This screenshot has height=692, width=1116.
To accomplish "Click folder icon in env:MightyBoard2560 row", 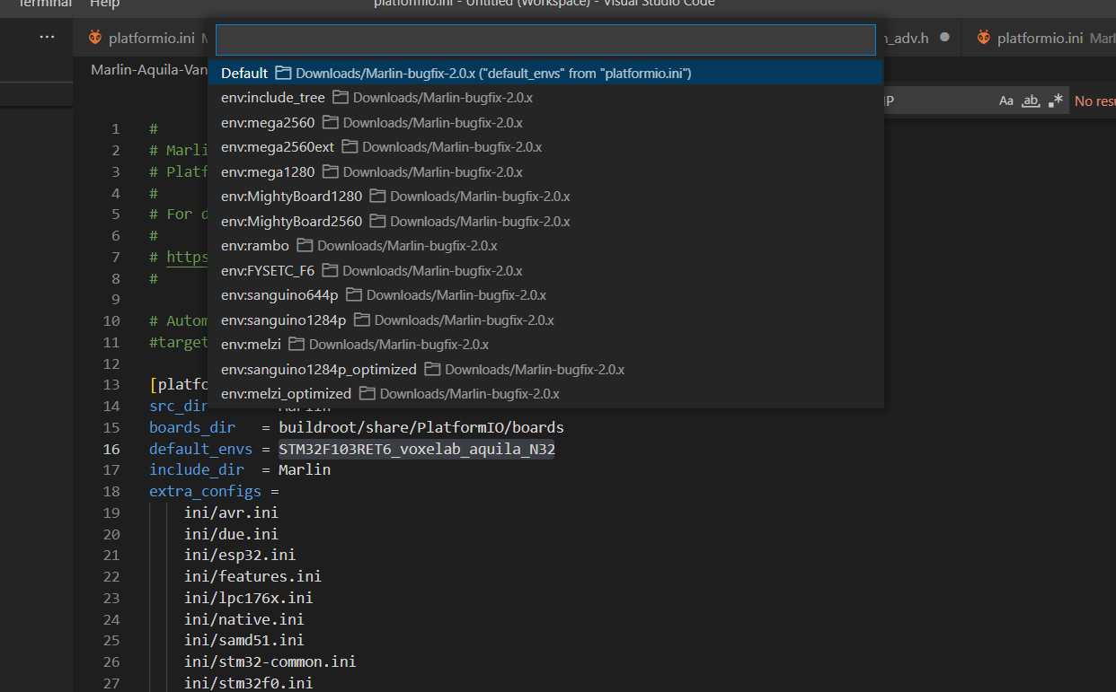I will (x=377, y=221).
